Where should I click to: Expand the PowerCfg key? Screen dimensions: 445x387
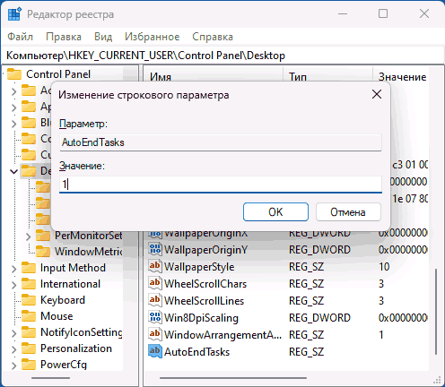pyautogui.click(x=13, y=365)
